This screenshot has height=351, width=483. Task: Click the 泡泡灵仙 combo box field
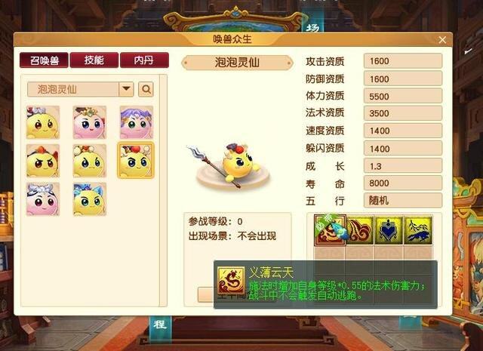point(81,89)
